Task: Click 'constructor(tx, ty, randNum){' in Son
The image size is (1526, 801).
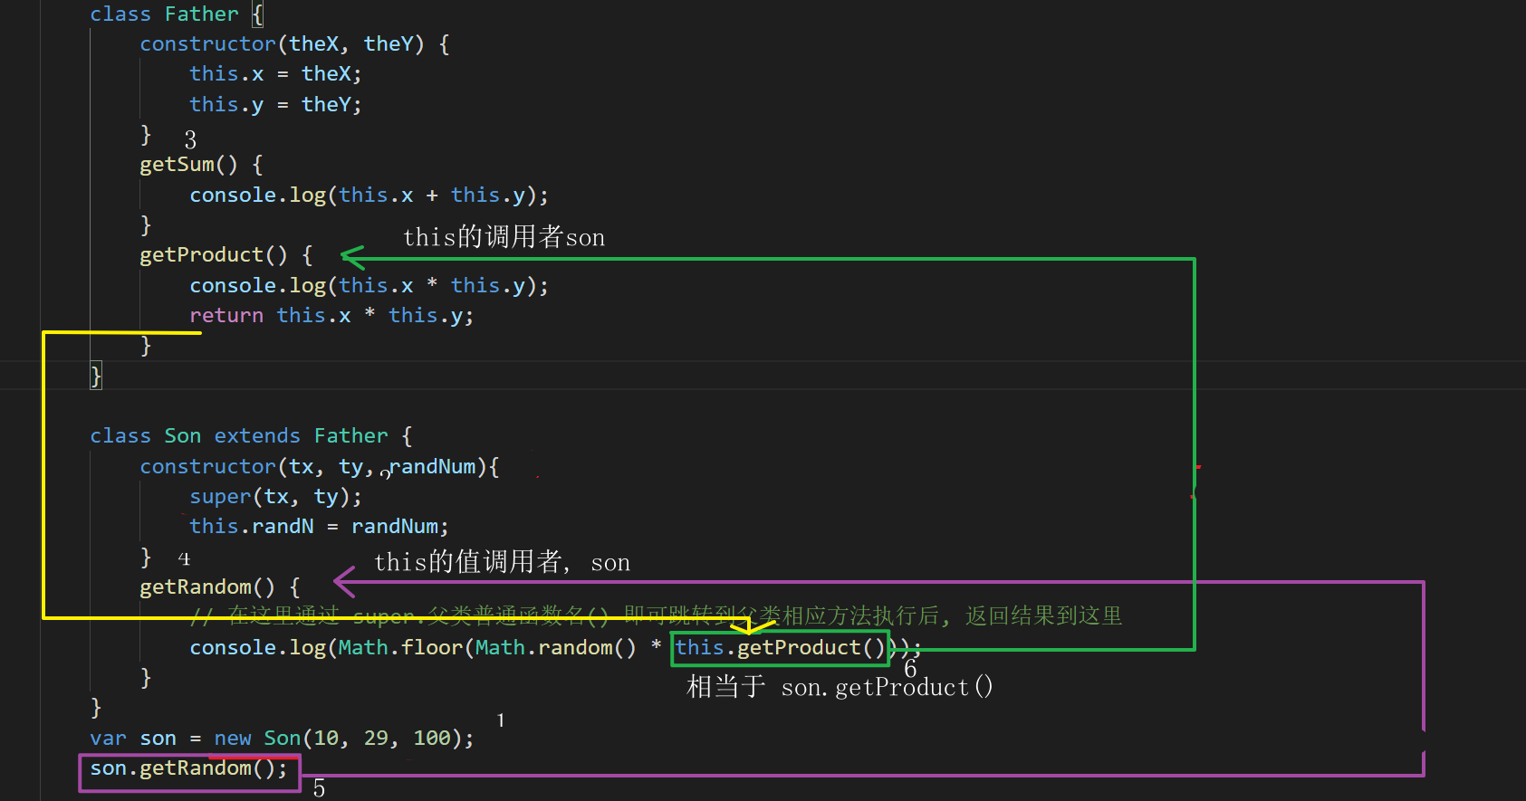Action: tap(319, 467)
